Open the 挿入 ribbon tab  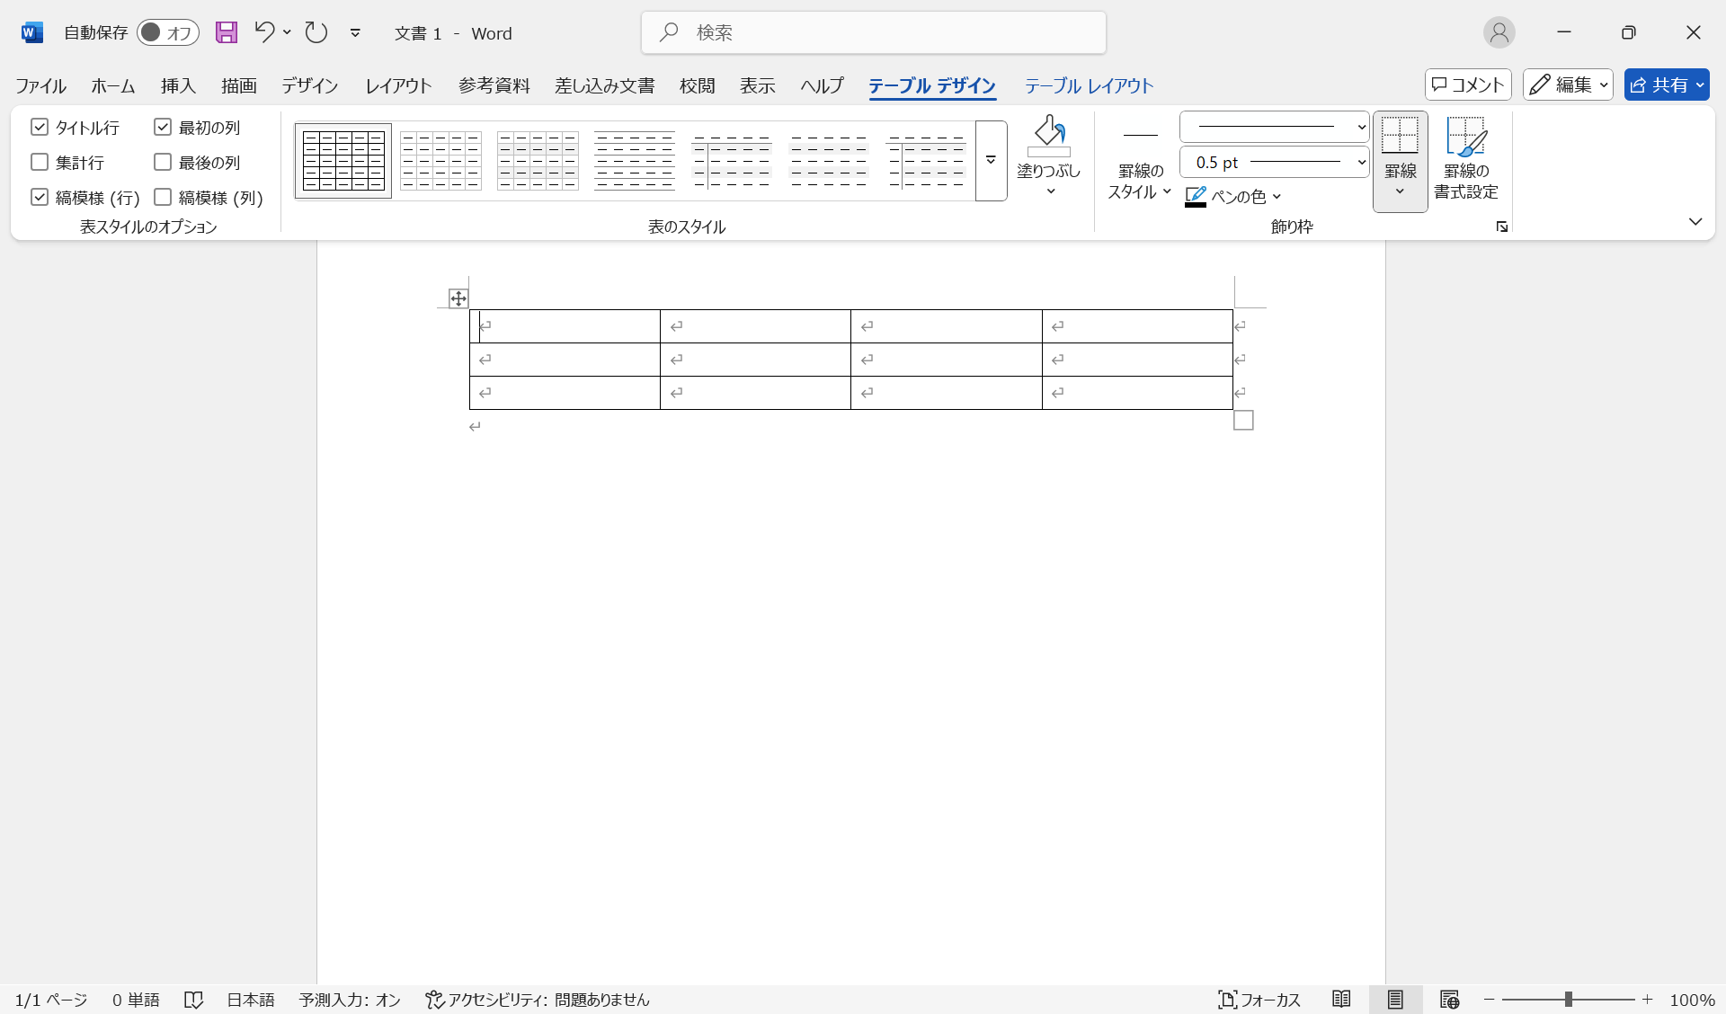pos(178,85)
